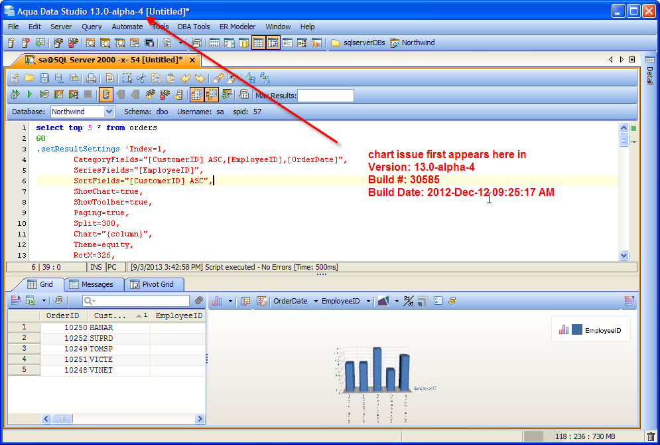This screenshot has width=660, height=445.
Task: Click the Max Results input field
Action: click(x=326, y=96)
